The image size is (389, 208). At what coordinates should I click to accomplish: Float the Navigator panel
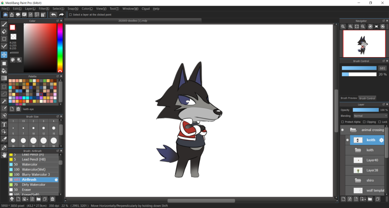tap(384, 21)
